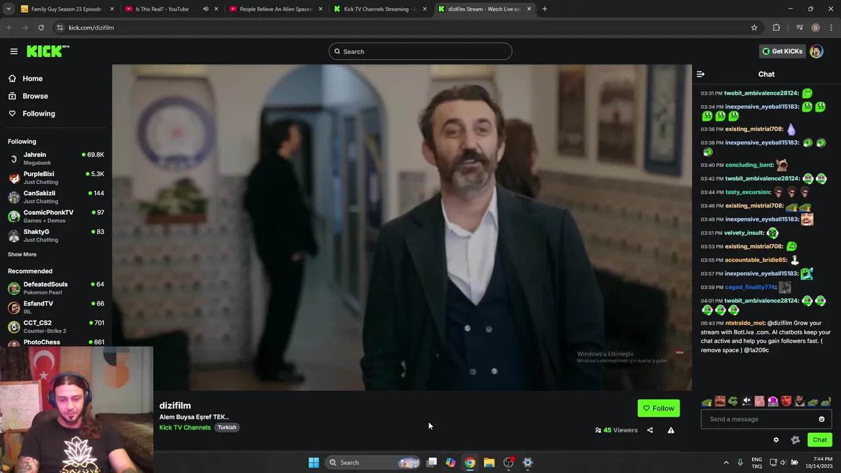Collapse the chat panel arrow icon
This screenshot has width=841, height=473.
700,74
